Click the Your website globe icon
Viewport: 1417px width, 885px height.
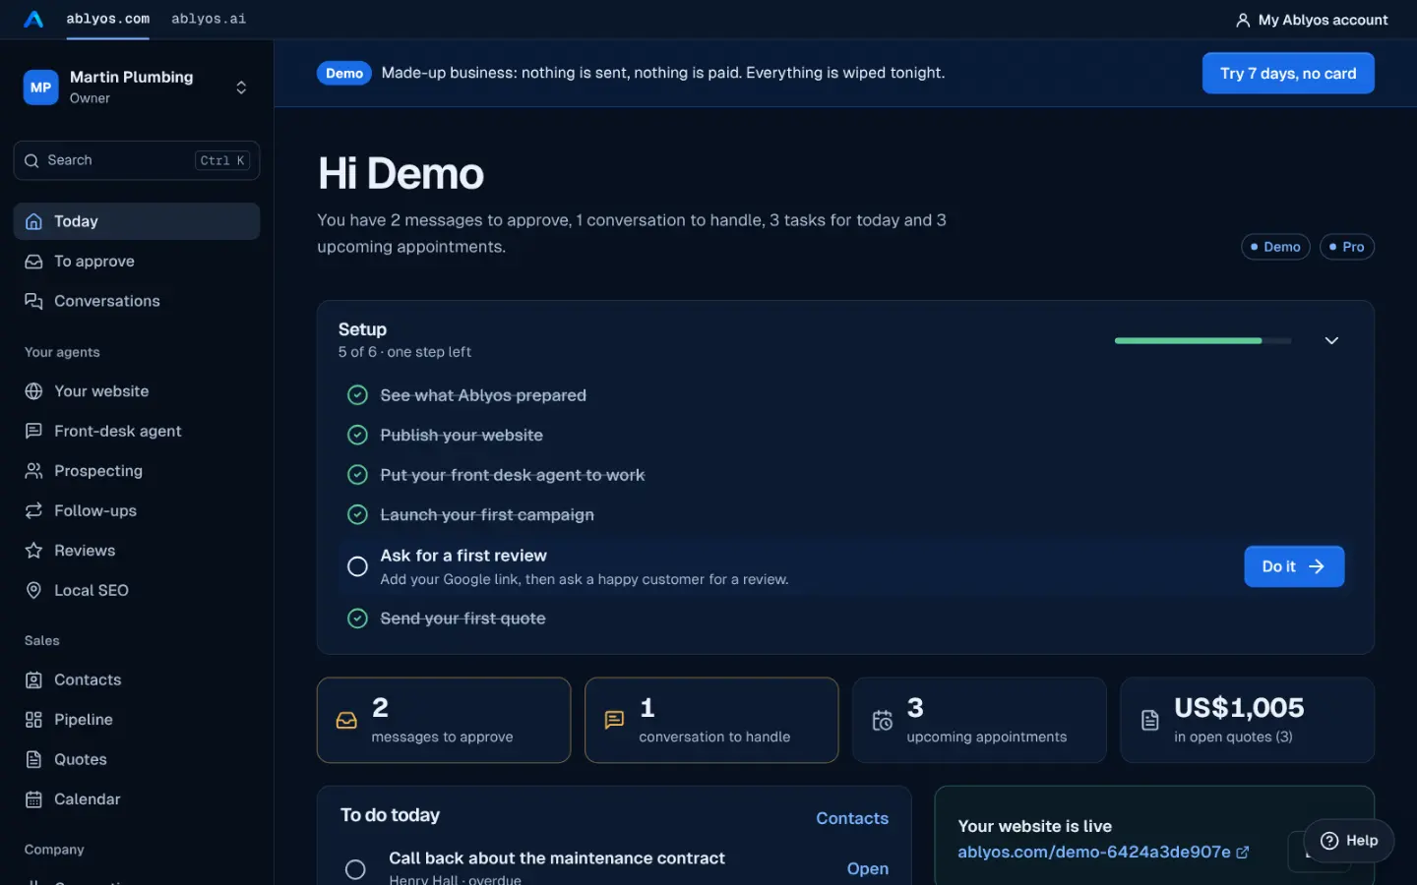[x=33, y=391]
